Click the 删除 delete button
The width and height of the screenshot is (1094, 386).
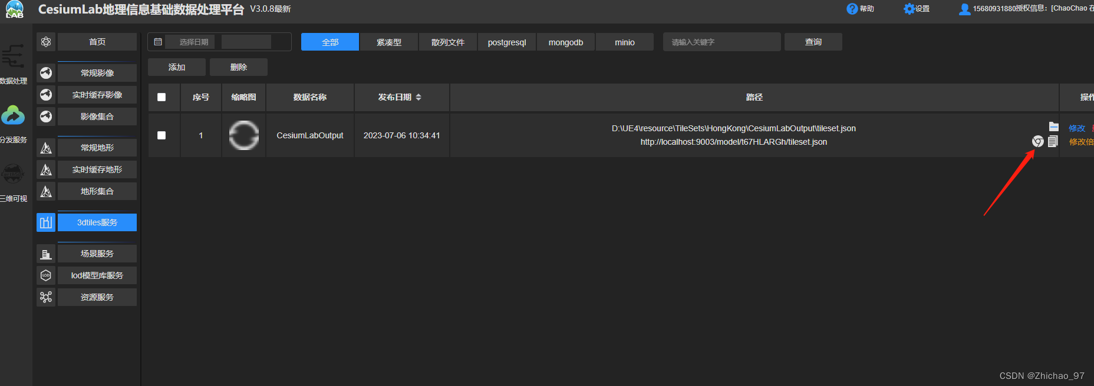click(x=239, y=67)
